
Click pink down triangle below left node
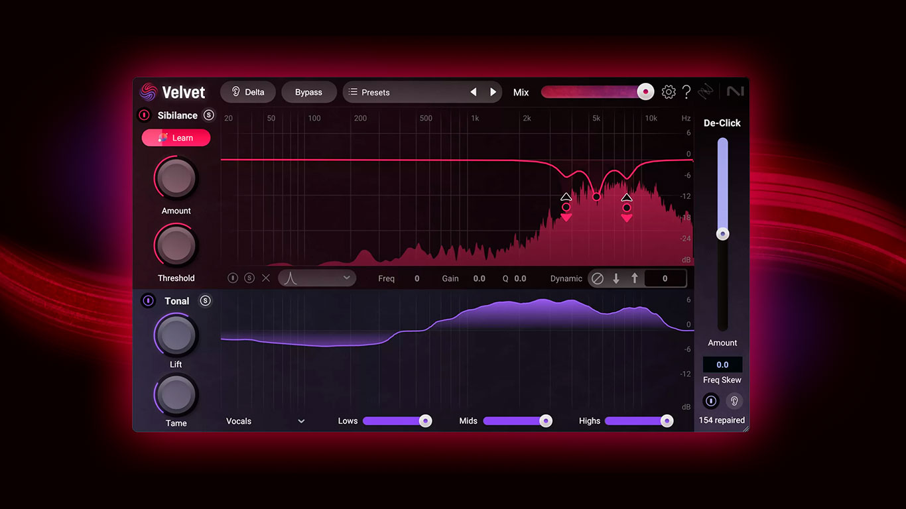pyautogui.click(x=566, y=217)
